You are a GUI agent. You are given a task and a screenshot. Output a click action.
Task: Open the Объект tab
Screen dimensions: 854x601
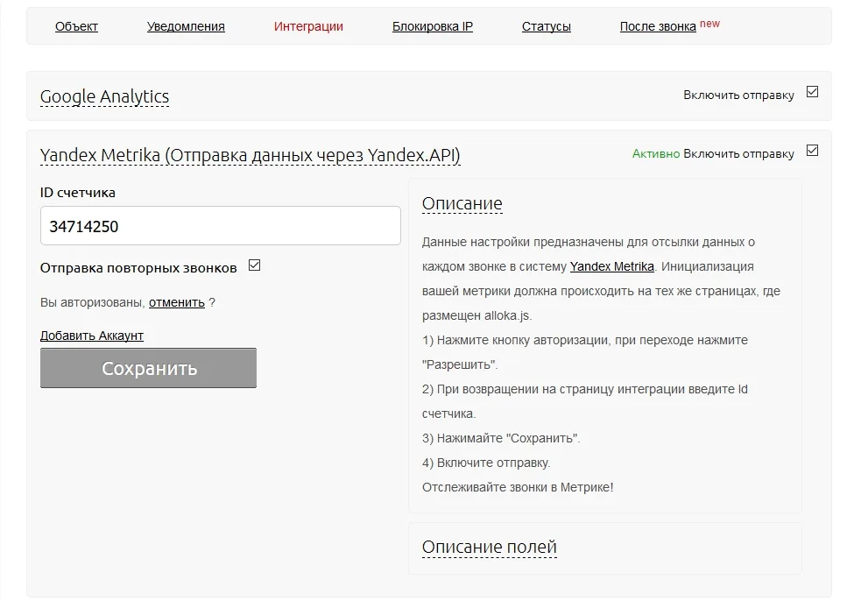tap(76, 26)
